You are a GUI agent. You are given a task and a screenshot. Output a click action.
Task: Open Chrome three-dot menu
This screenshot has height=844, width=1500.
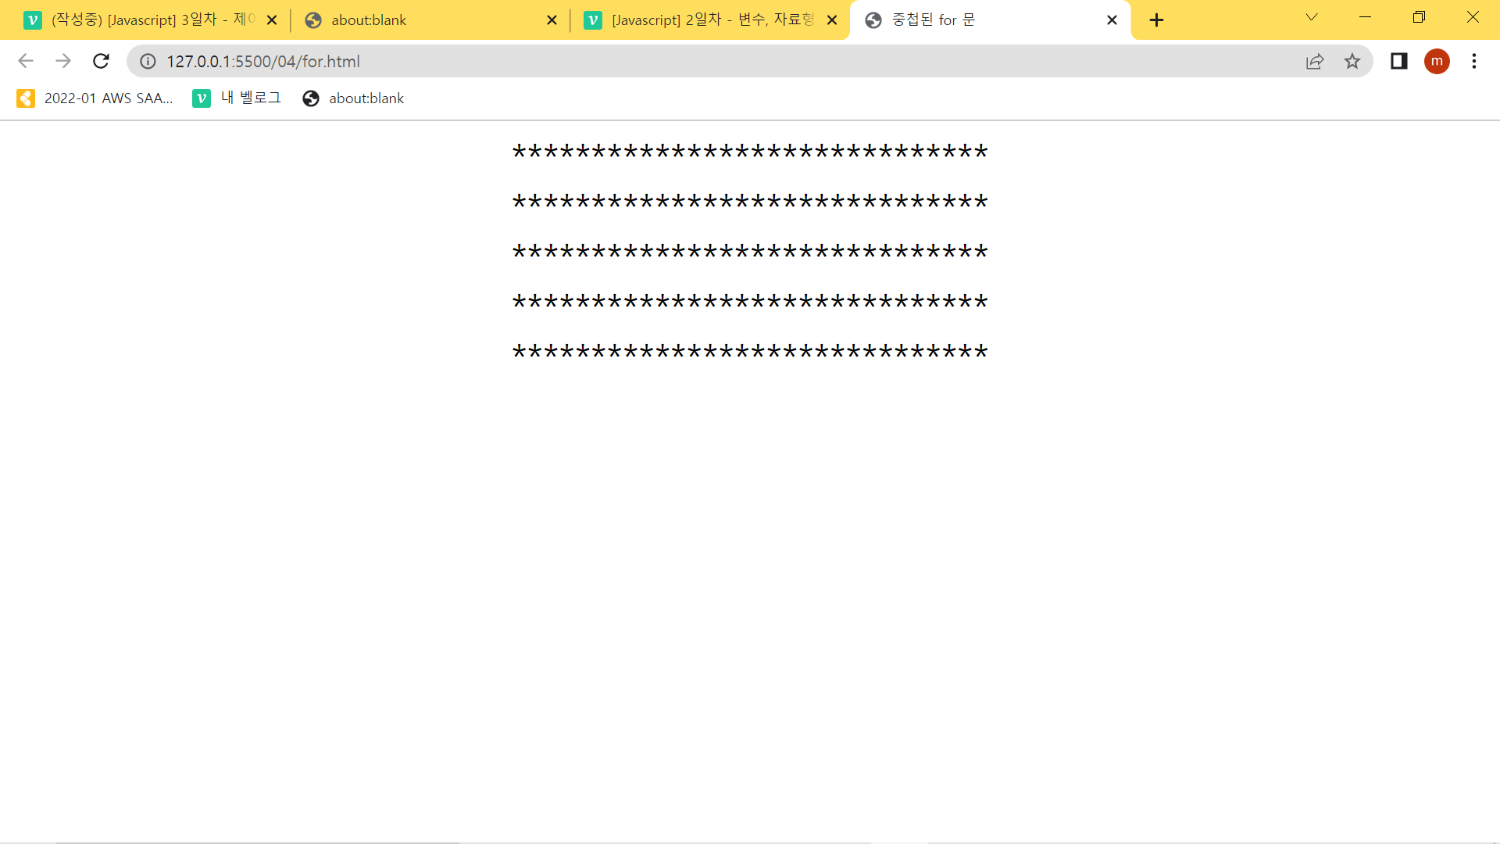click(1473, 61)
